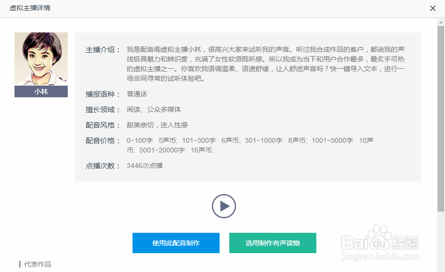Viewport: 445px width, 272px height.
Task: Click the scrollbar up arrow
Action: point(441,22)
